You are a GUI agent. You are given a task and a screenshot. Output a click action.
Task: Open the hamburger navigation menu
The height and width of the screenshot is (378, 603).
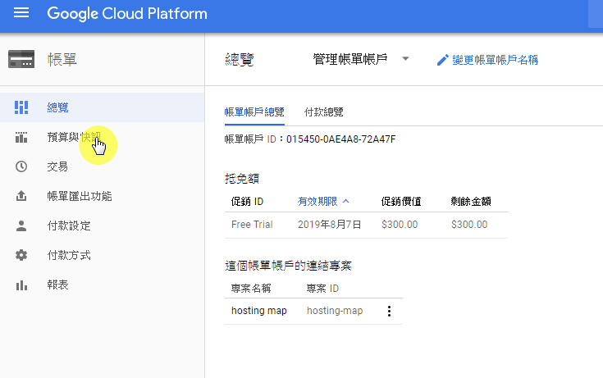(21, 13)
